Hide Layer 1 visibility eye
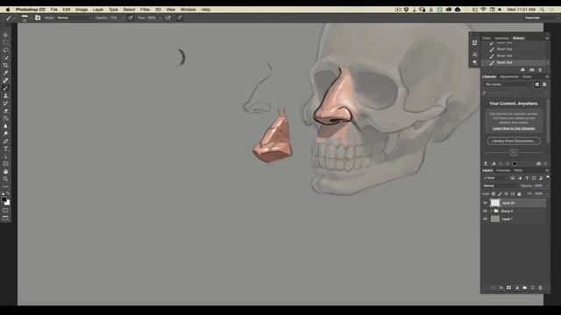The image size is (561, 315). point(485,219)
